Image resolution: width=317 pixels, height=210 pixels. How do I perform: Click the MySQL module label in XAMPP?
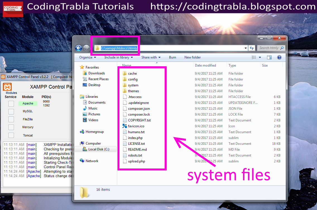click(x=28, y=111)
